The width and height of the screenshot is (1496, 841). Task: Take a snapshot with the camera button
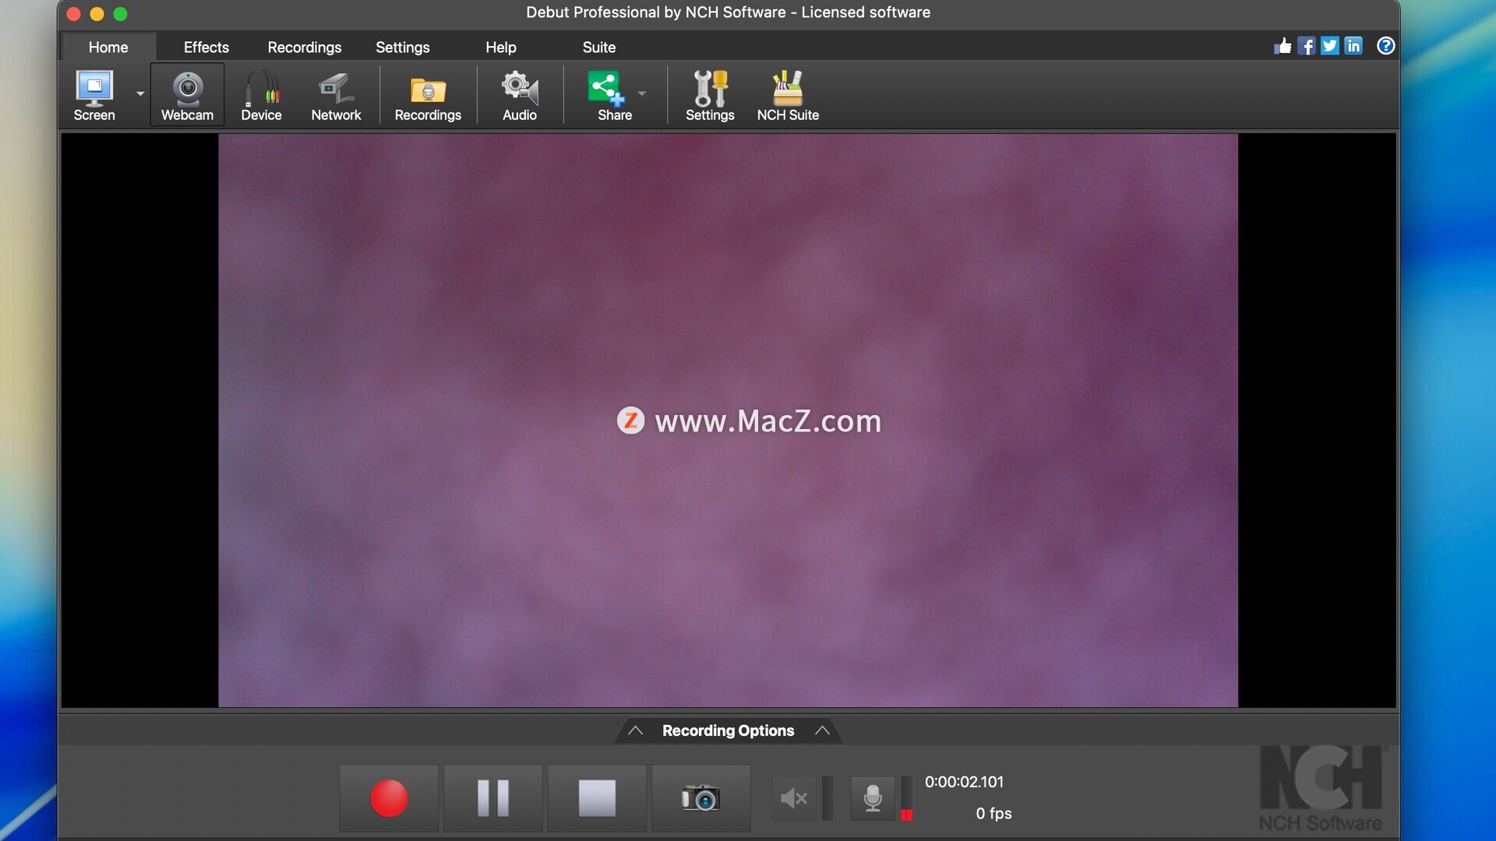[700, 798]
